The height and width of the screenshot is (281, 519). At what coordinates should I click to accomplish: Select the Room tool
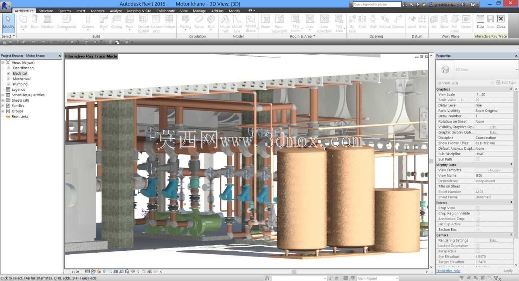[x=265, y=22]
